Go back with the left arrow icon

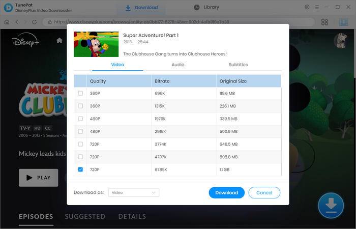(17, 22)
